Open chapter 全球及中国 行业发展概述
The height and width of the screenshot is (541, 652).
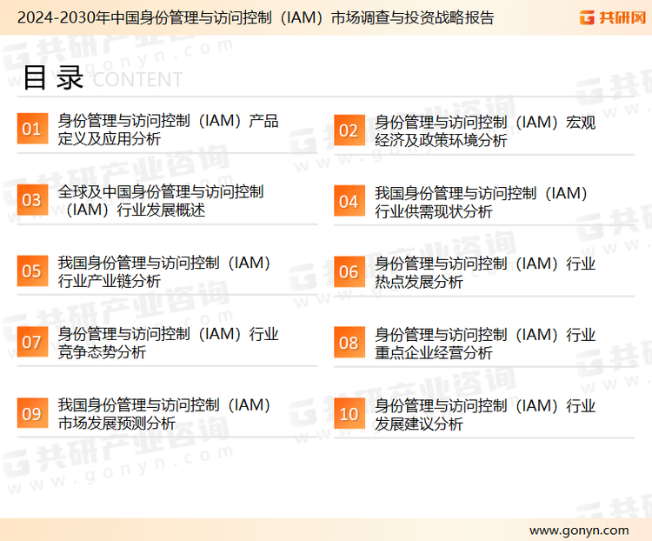pos(161,201)
